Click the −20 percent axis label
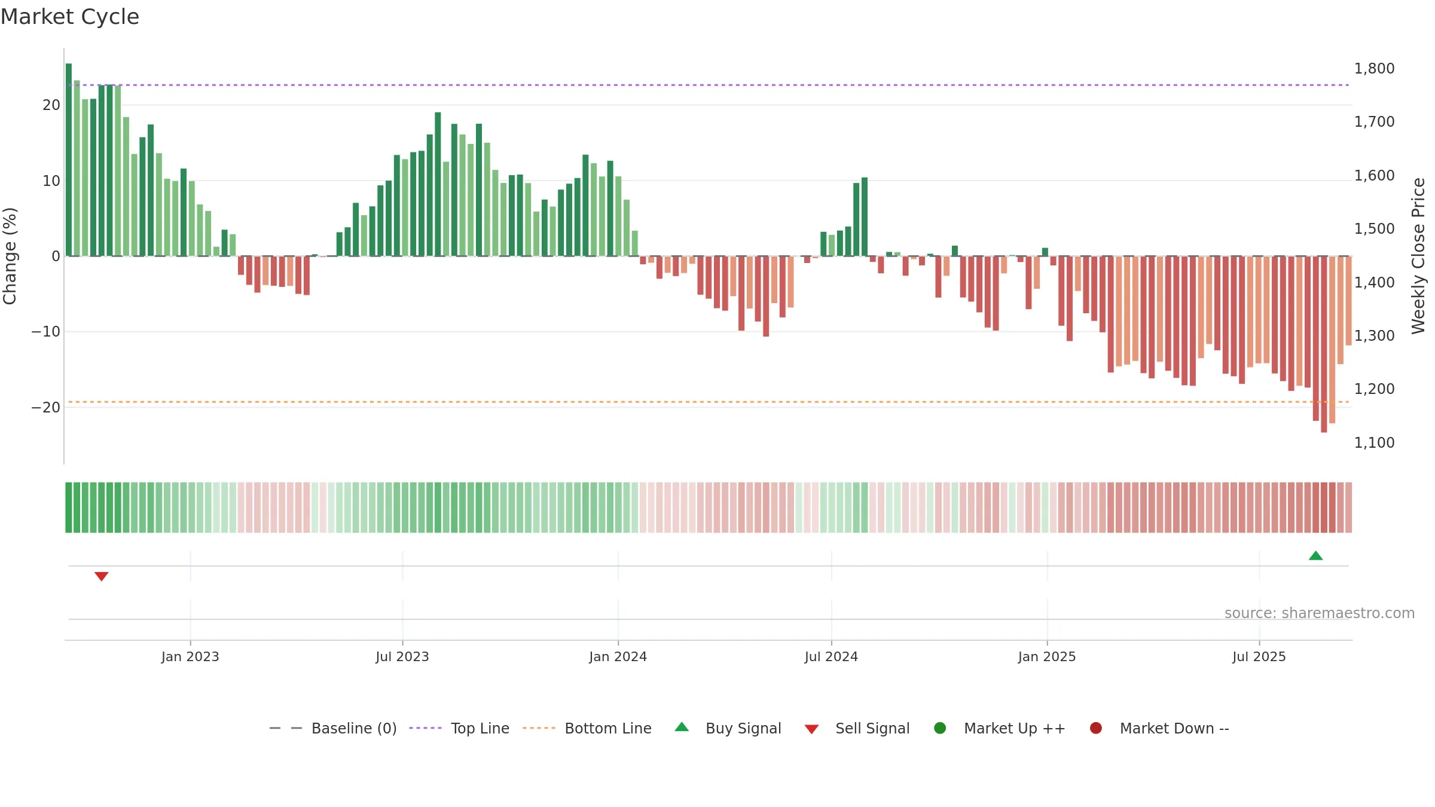The width and height of the screenshot is (1435, 807). click(x=46, y=408)
